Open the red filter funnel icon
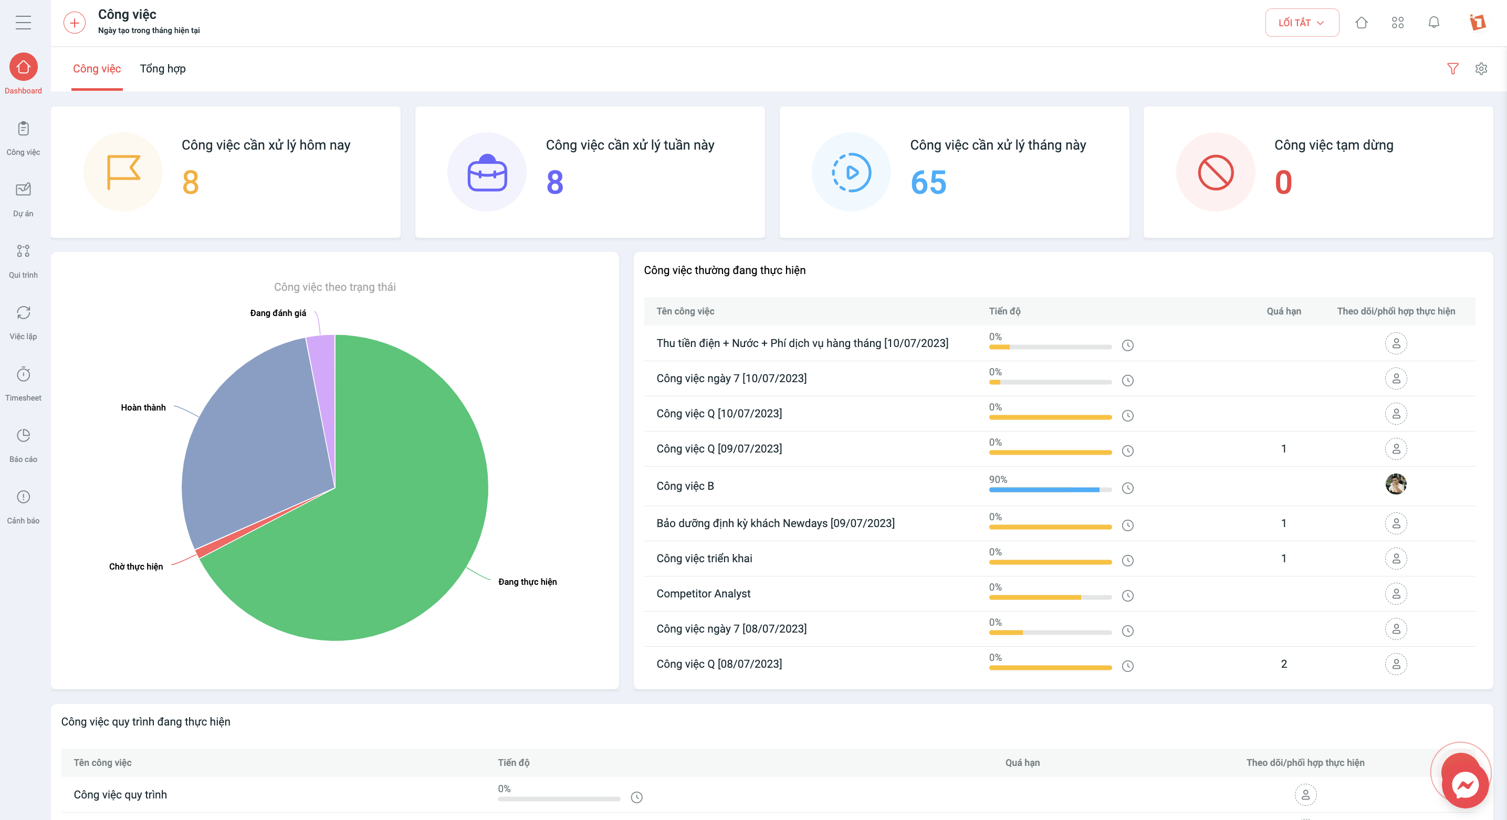This screenshot has width=1507, height=820. pos(1452,68)
